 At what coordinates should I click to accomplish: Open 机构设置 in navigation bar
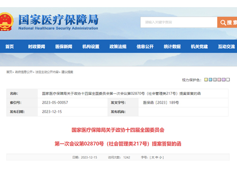pyautogui.click(x=91, y=46)
